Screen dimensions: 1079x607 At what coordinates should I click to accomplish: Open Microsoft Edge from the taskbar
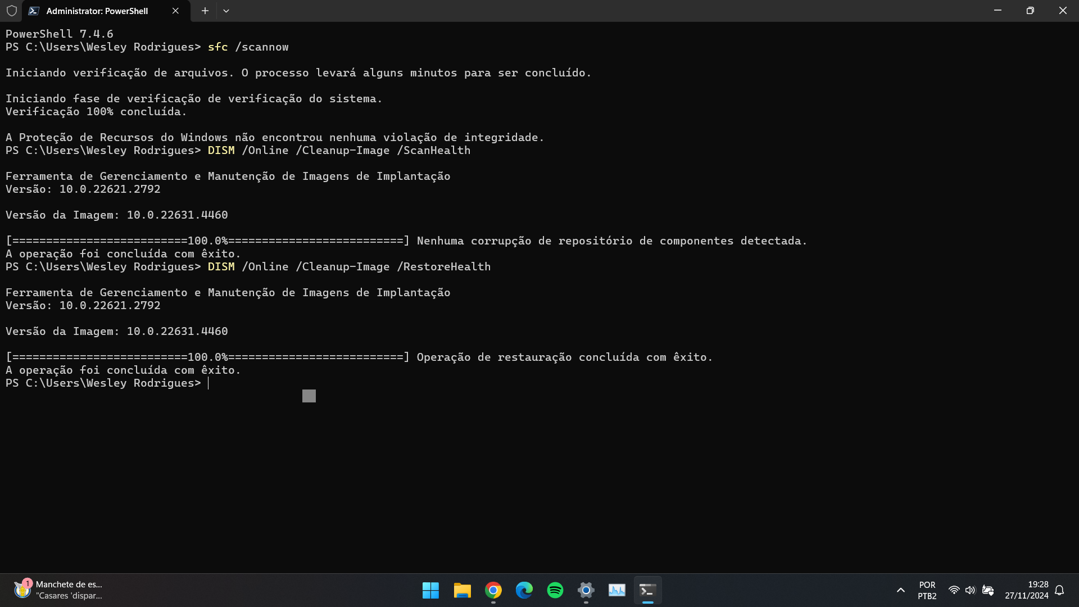coord(524,590)
